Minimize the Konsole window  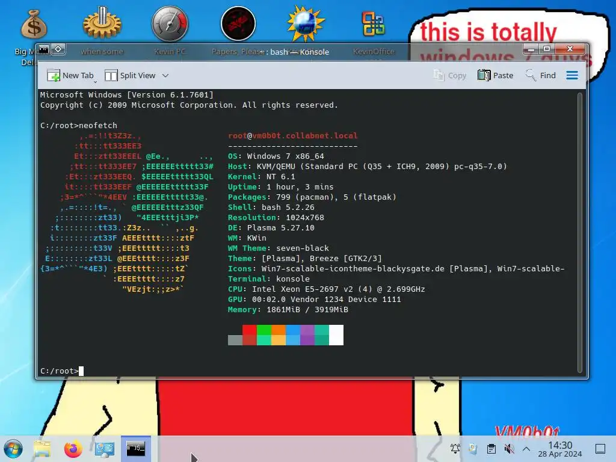[531, 49]
